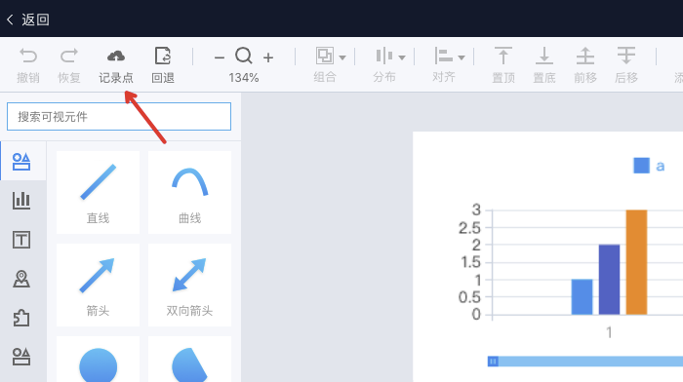The width and height of the screenshot is (683, 382).
Task: Click the 回退 rollback icon
Action: [x=163, y=57]
